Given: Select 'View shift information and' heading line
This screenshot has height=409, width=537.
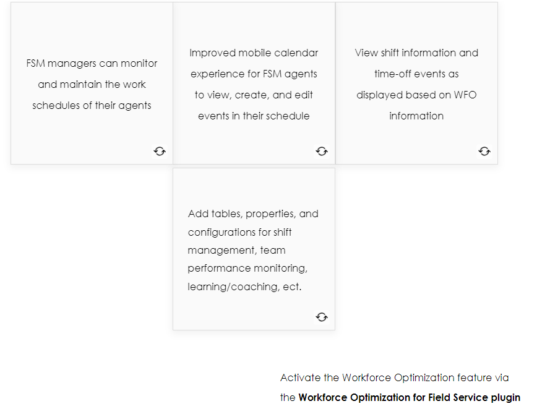Looking at the screenshot, I should pos(416,53).
